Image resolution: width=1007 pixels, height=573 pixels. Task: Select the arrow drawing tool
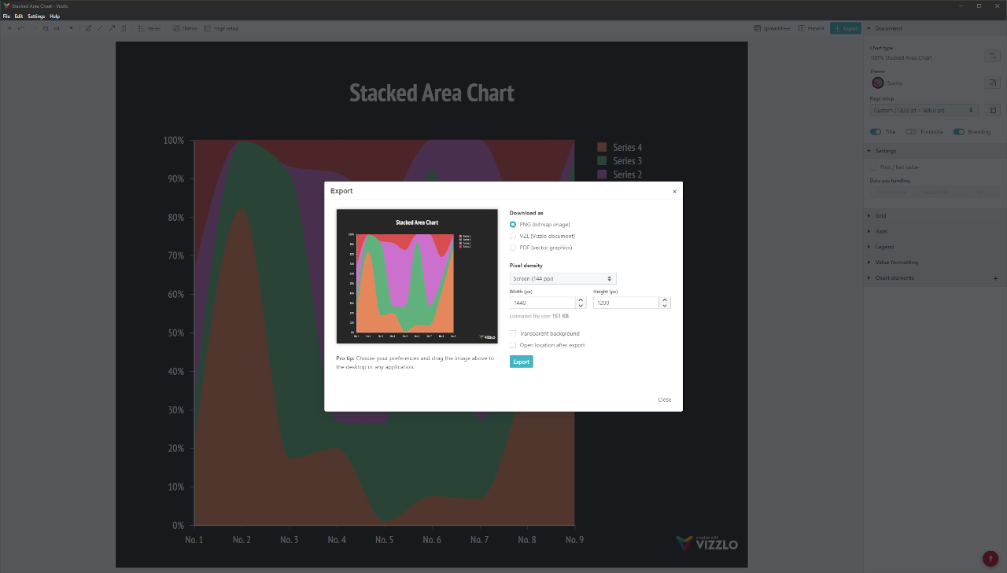point(112,28)
